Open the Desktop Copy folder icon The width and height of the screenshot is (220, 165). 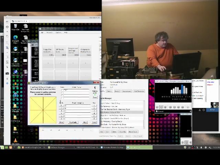(15, 118)
